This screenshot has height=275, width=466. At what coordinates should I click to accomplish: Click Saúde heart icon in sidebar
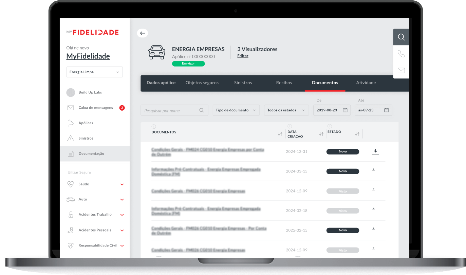[x=71, y=184]
